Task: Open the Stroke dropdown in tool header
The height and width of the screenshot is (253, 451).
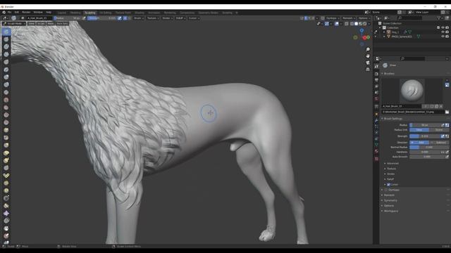Action: (x=167, y=18)
